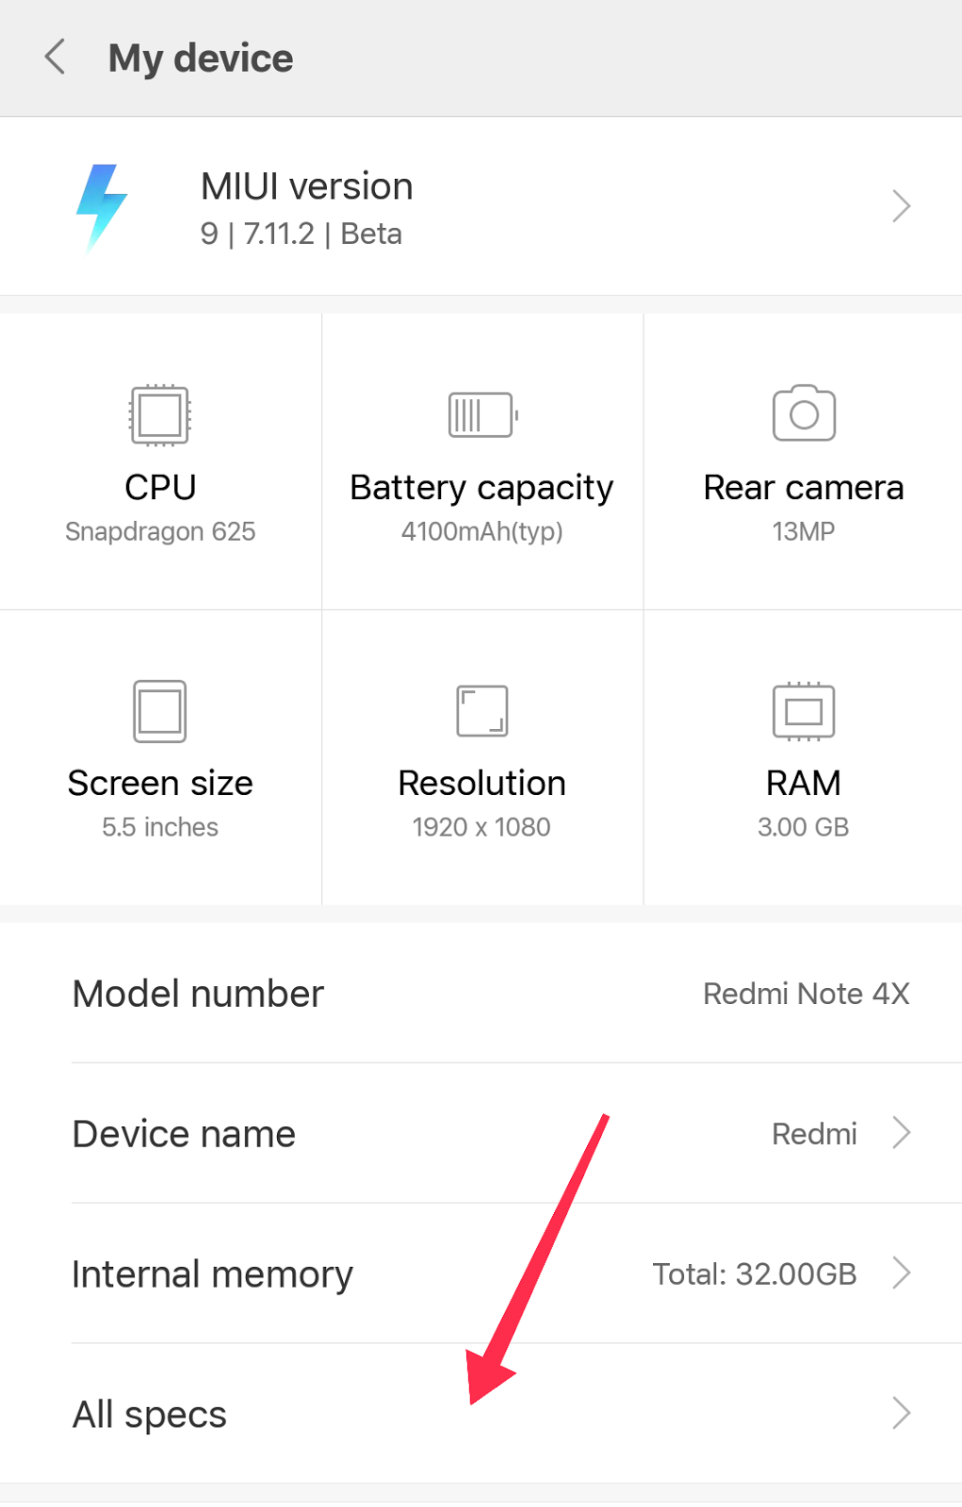Tap the rear camera icon

[804, 413]
